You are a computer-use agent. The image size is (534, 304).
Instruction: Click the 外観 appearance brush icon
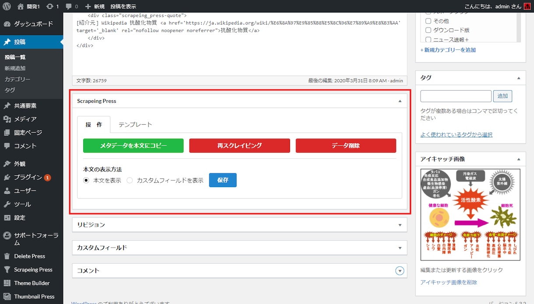[x=7, y=164]
